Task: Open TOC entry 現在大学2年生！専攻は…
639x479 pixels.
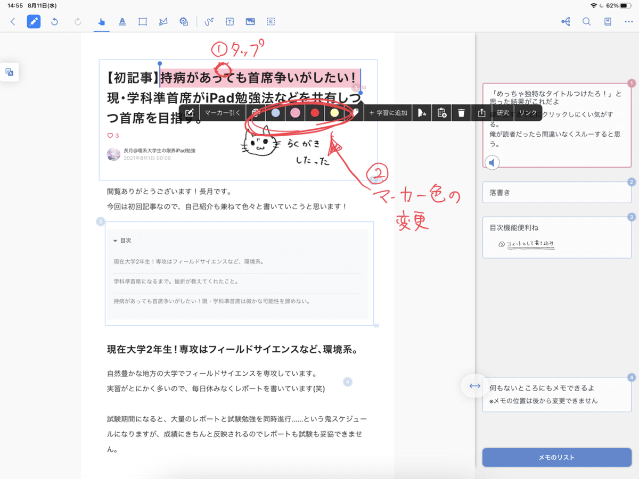Action: pyautogui.click(x=189, y=262)
